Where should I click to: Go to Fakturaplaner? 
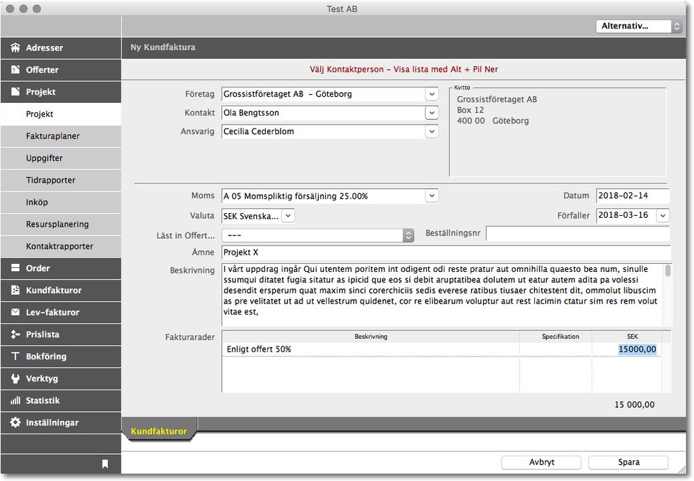point(60,136)
